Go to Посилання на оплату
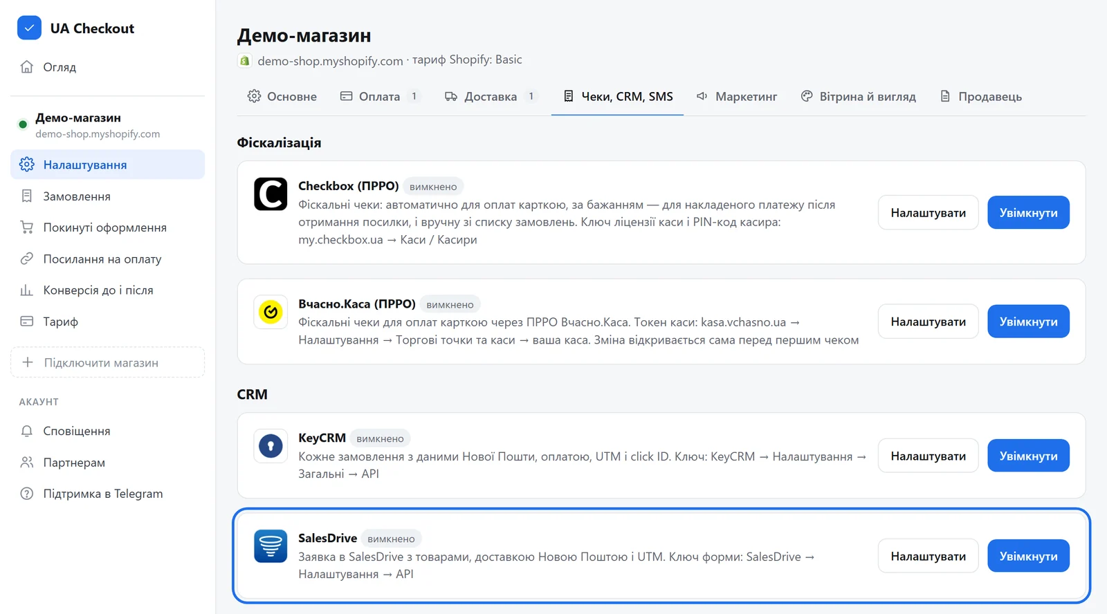 coord(107,259)
